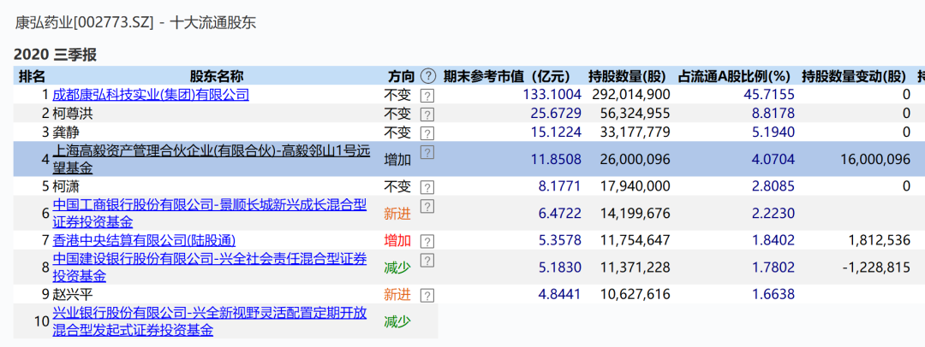
Task: Click the question mark icon in 柯尊洪 row
Action: (x=427, y=114)
